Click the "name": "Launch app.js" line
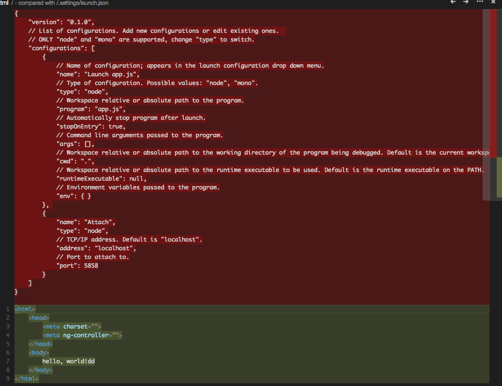Viewport: 502px width, 386px height. pyautogui.click(x=98, y=74)
